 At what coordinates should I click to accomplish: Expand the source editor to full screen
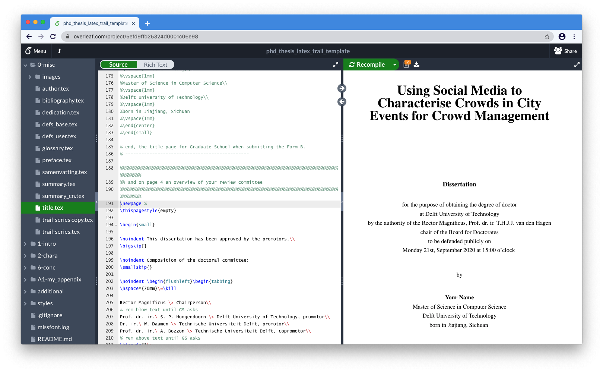point(336,64)
